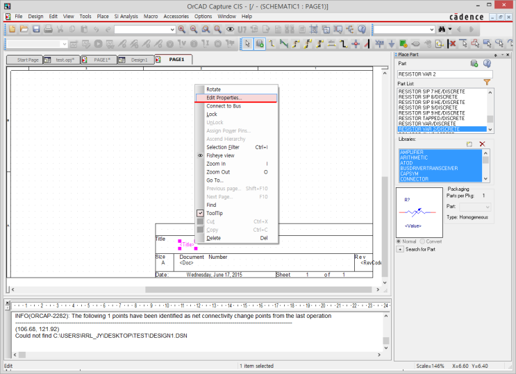Choose Rotate from context menu
Screen dimensions: 516x374
pyautogui.click(x=237, y=90)
